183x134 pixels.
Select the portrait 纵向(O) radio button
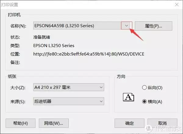[x=144, y=88]
